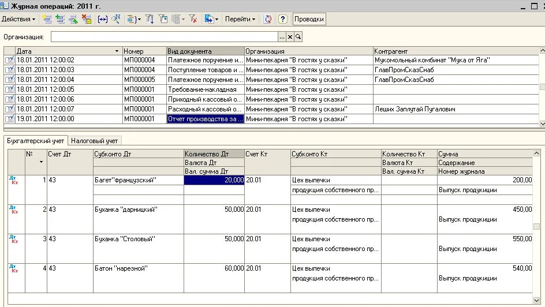Image resolution: width=545 pixels, height=307 pixels.
Task: Click the Организация column header in the list
Action: [309, 51]
